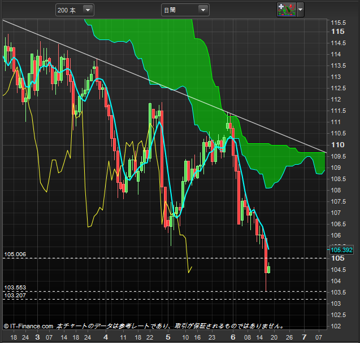Open the 日間 timeframe dropdown

(185, 10)
